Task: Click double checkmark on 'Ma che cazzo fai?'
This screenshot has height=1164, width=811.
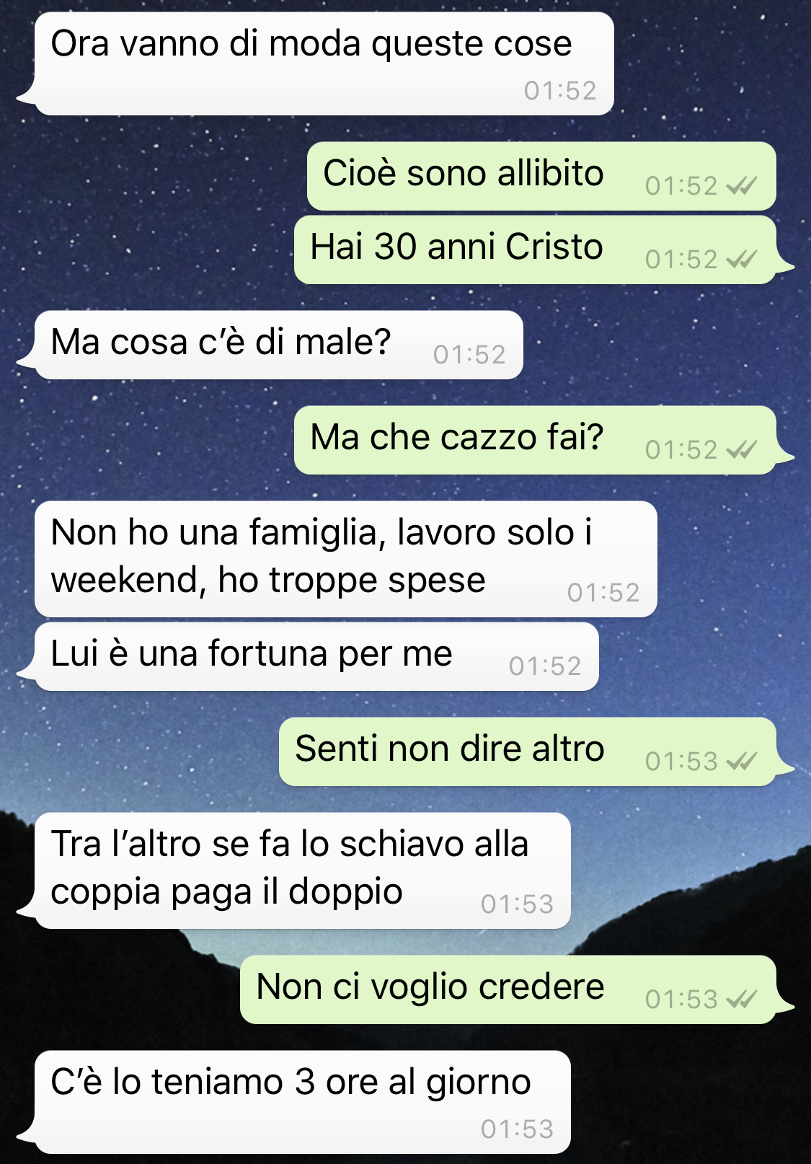Action: click(741, 450)
